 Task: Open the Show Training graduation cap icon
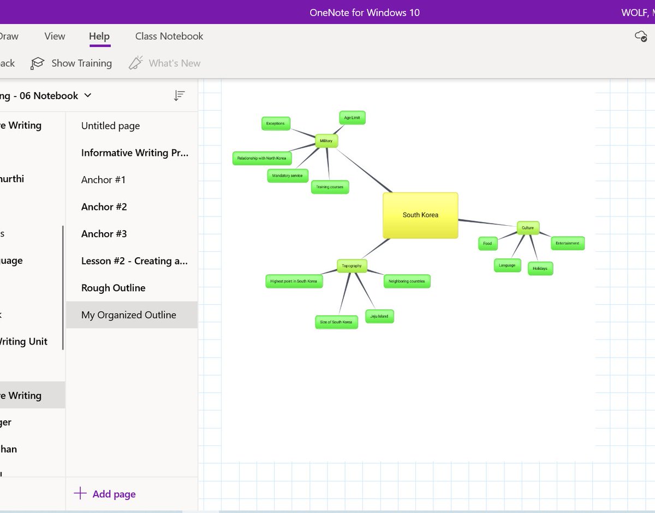tap(37, 63)
